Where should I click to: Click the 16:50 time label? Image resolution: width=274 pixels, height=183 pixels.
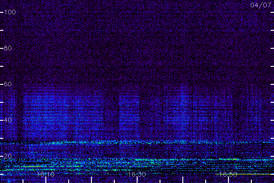pyautogui.click(x=228, y=174)
